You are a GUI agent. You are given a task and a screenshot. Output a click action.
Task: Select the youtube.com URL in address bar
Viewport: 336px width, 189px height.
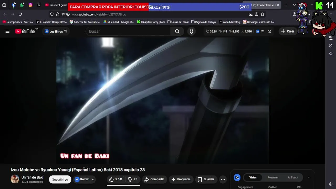point(98,14)
